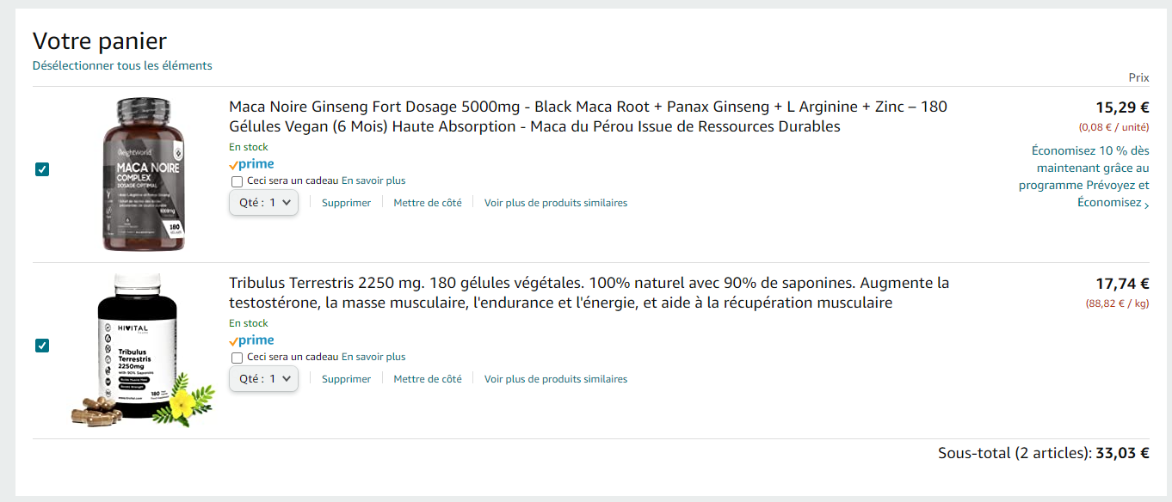
Task: Click En savoir plus for Tribulus gift
Action: click(373, 358)
